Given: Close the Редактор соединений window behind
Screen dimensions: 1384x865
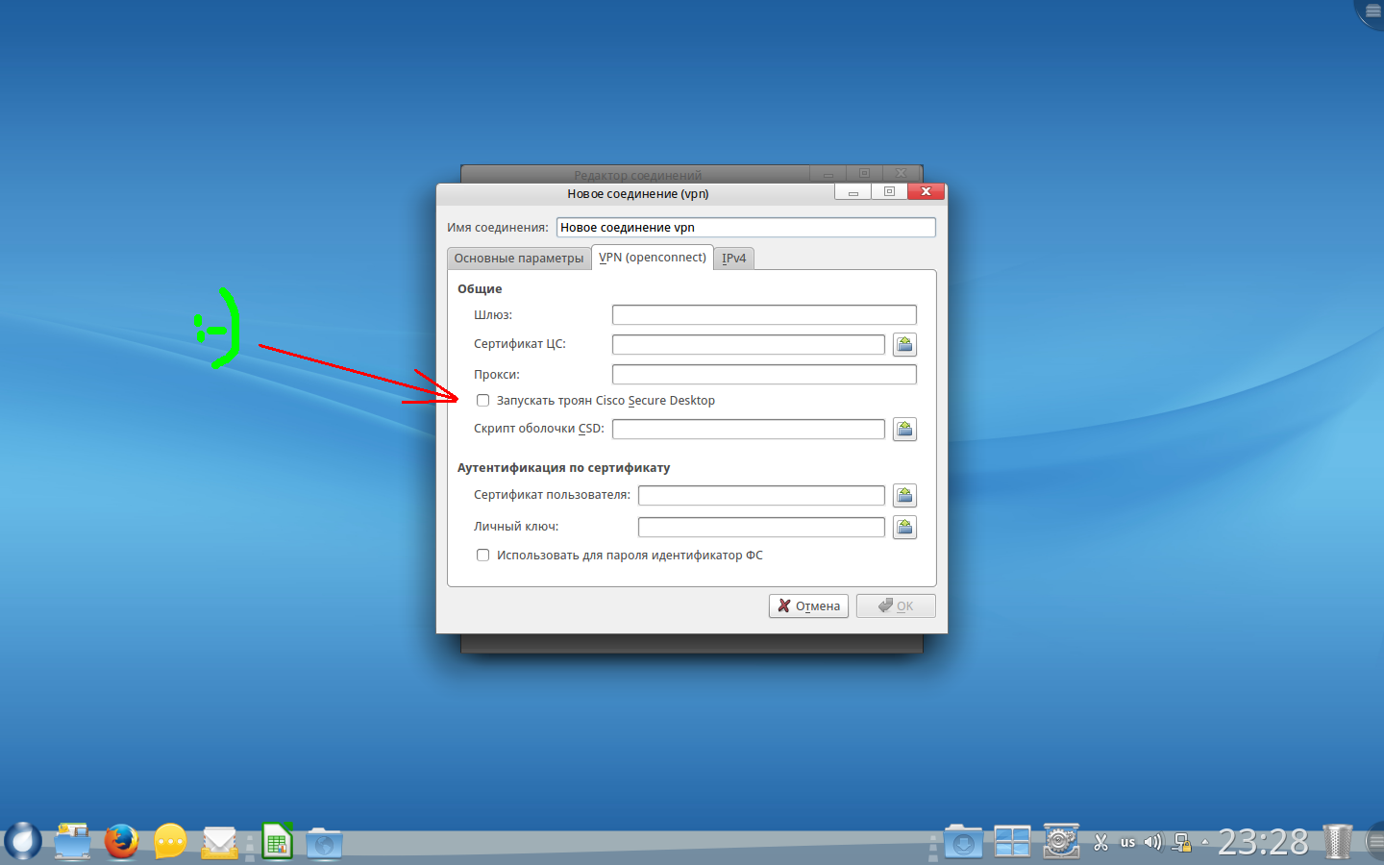Looking at the screenshot, I should click(x=902, y=174).
